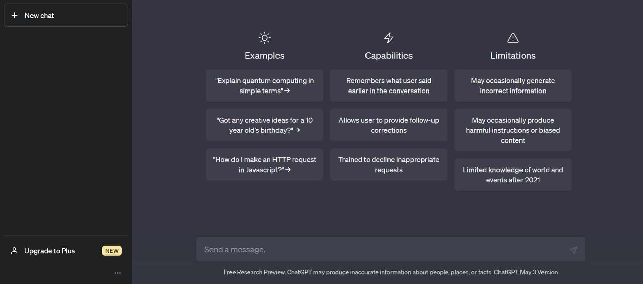Image resolution: width=643 pixels, height=284 pixels.
Task: Select the HTTP request in Javascript example
Action: tap(264, 164)
